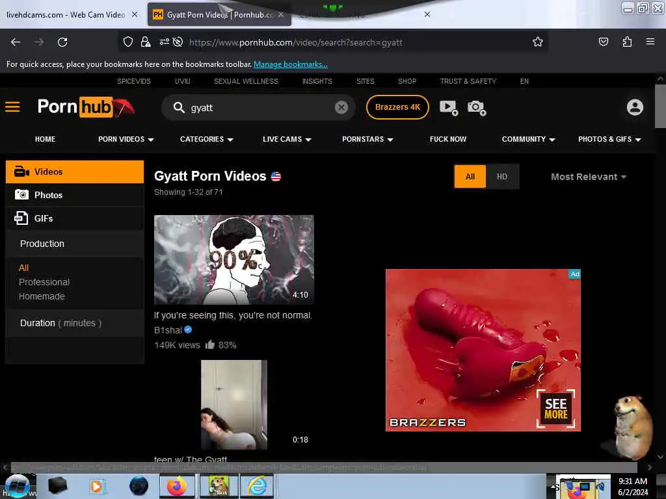Open the Manage bookmarks link
This screenshot has height=499, width=666.
tap(291, 64)
